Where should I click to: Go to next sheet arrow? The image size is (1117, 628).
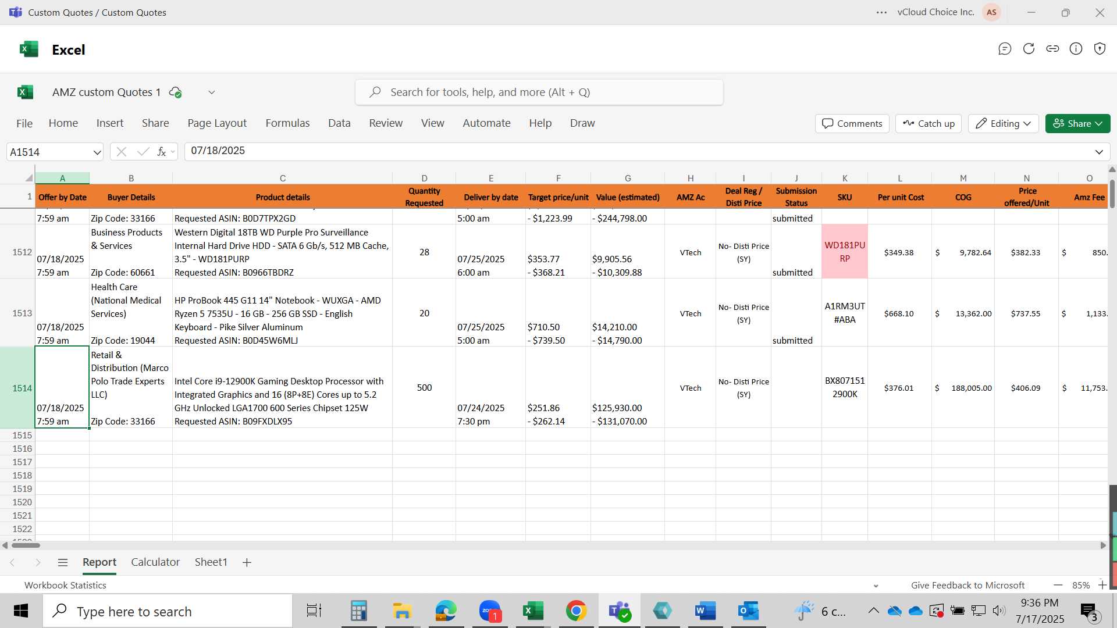click(38, 562)
